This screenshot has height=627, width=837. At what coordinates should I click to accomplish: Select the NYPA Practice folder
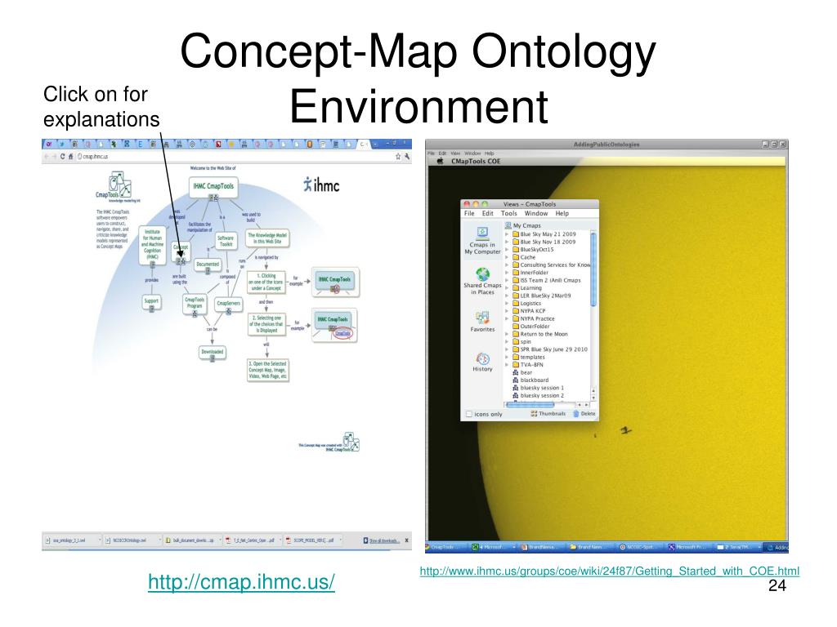tap(533, 319)
